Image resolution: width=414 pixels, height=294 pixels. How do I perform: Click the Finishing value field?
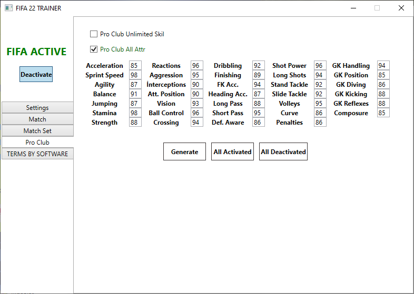click(259, 75)
